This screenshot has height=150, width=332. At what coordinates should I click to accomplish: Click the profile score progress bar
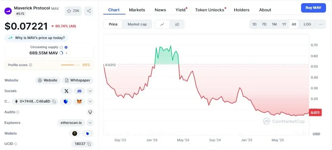click(x=70, y=65)
